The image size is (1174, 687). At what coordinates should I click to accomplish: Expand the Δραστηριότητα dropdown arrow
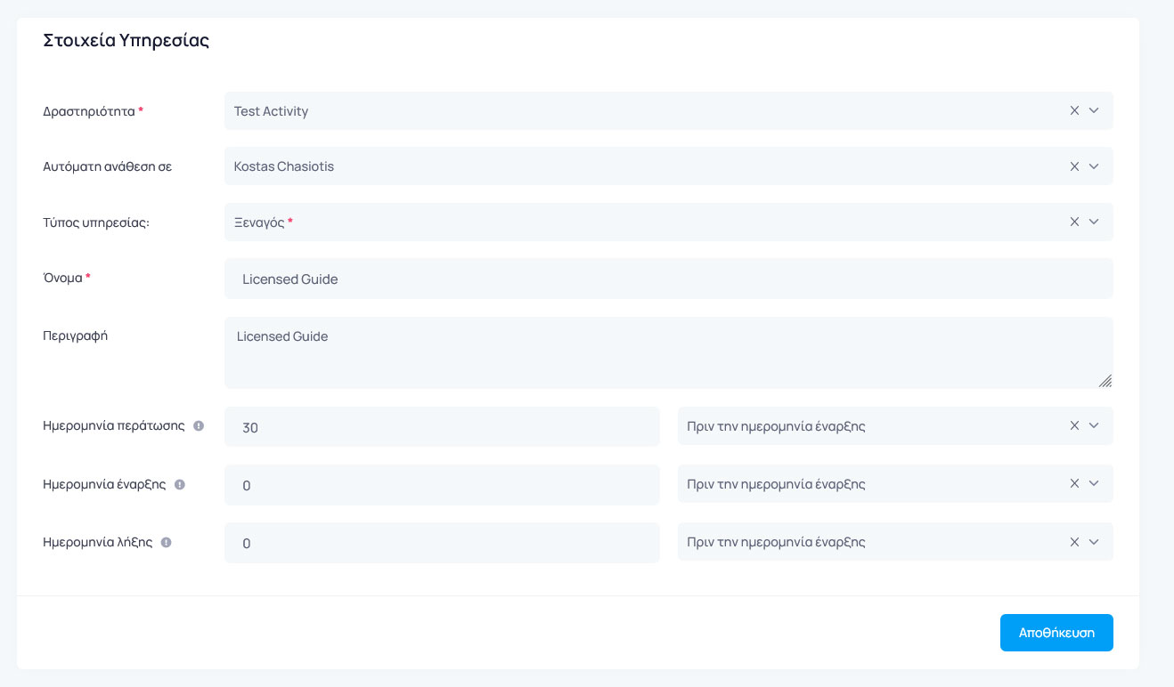coord(1095,110)
